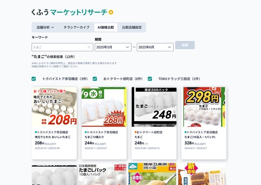Click the 検索 search button
This screenshot has height=185, width=261.
click(185, 45)
